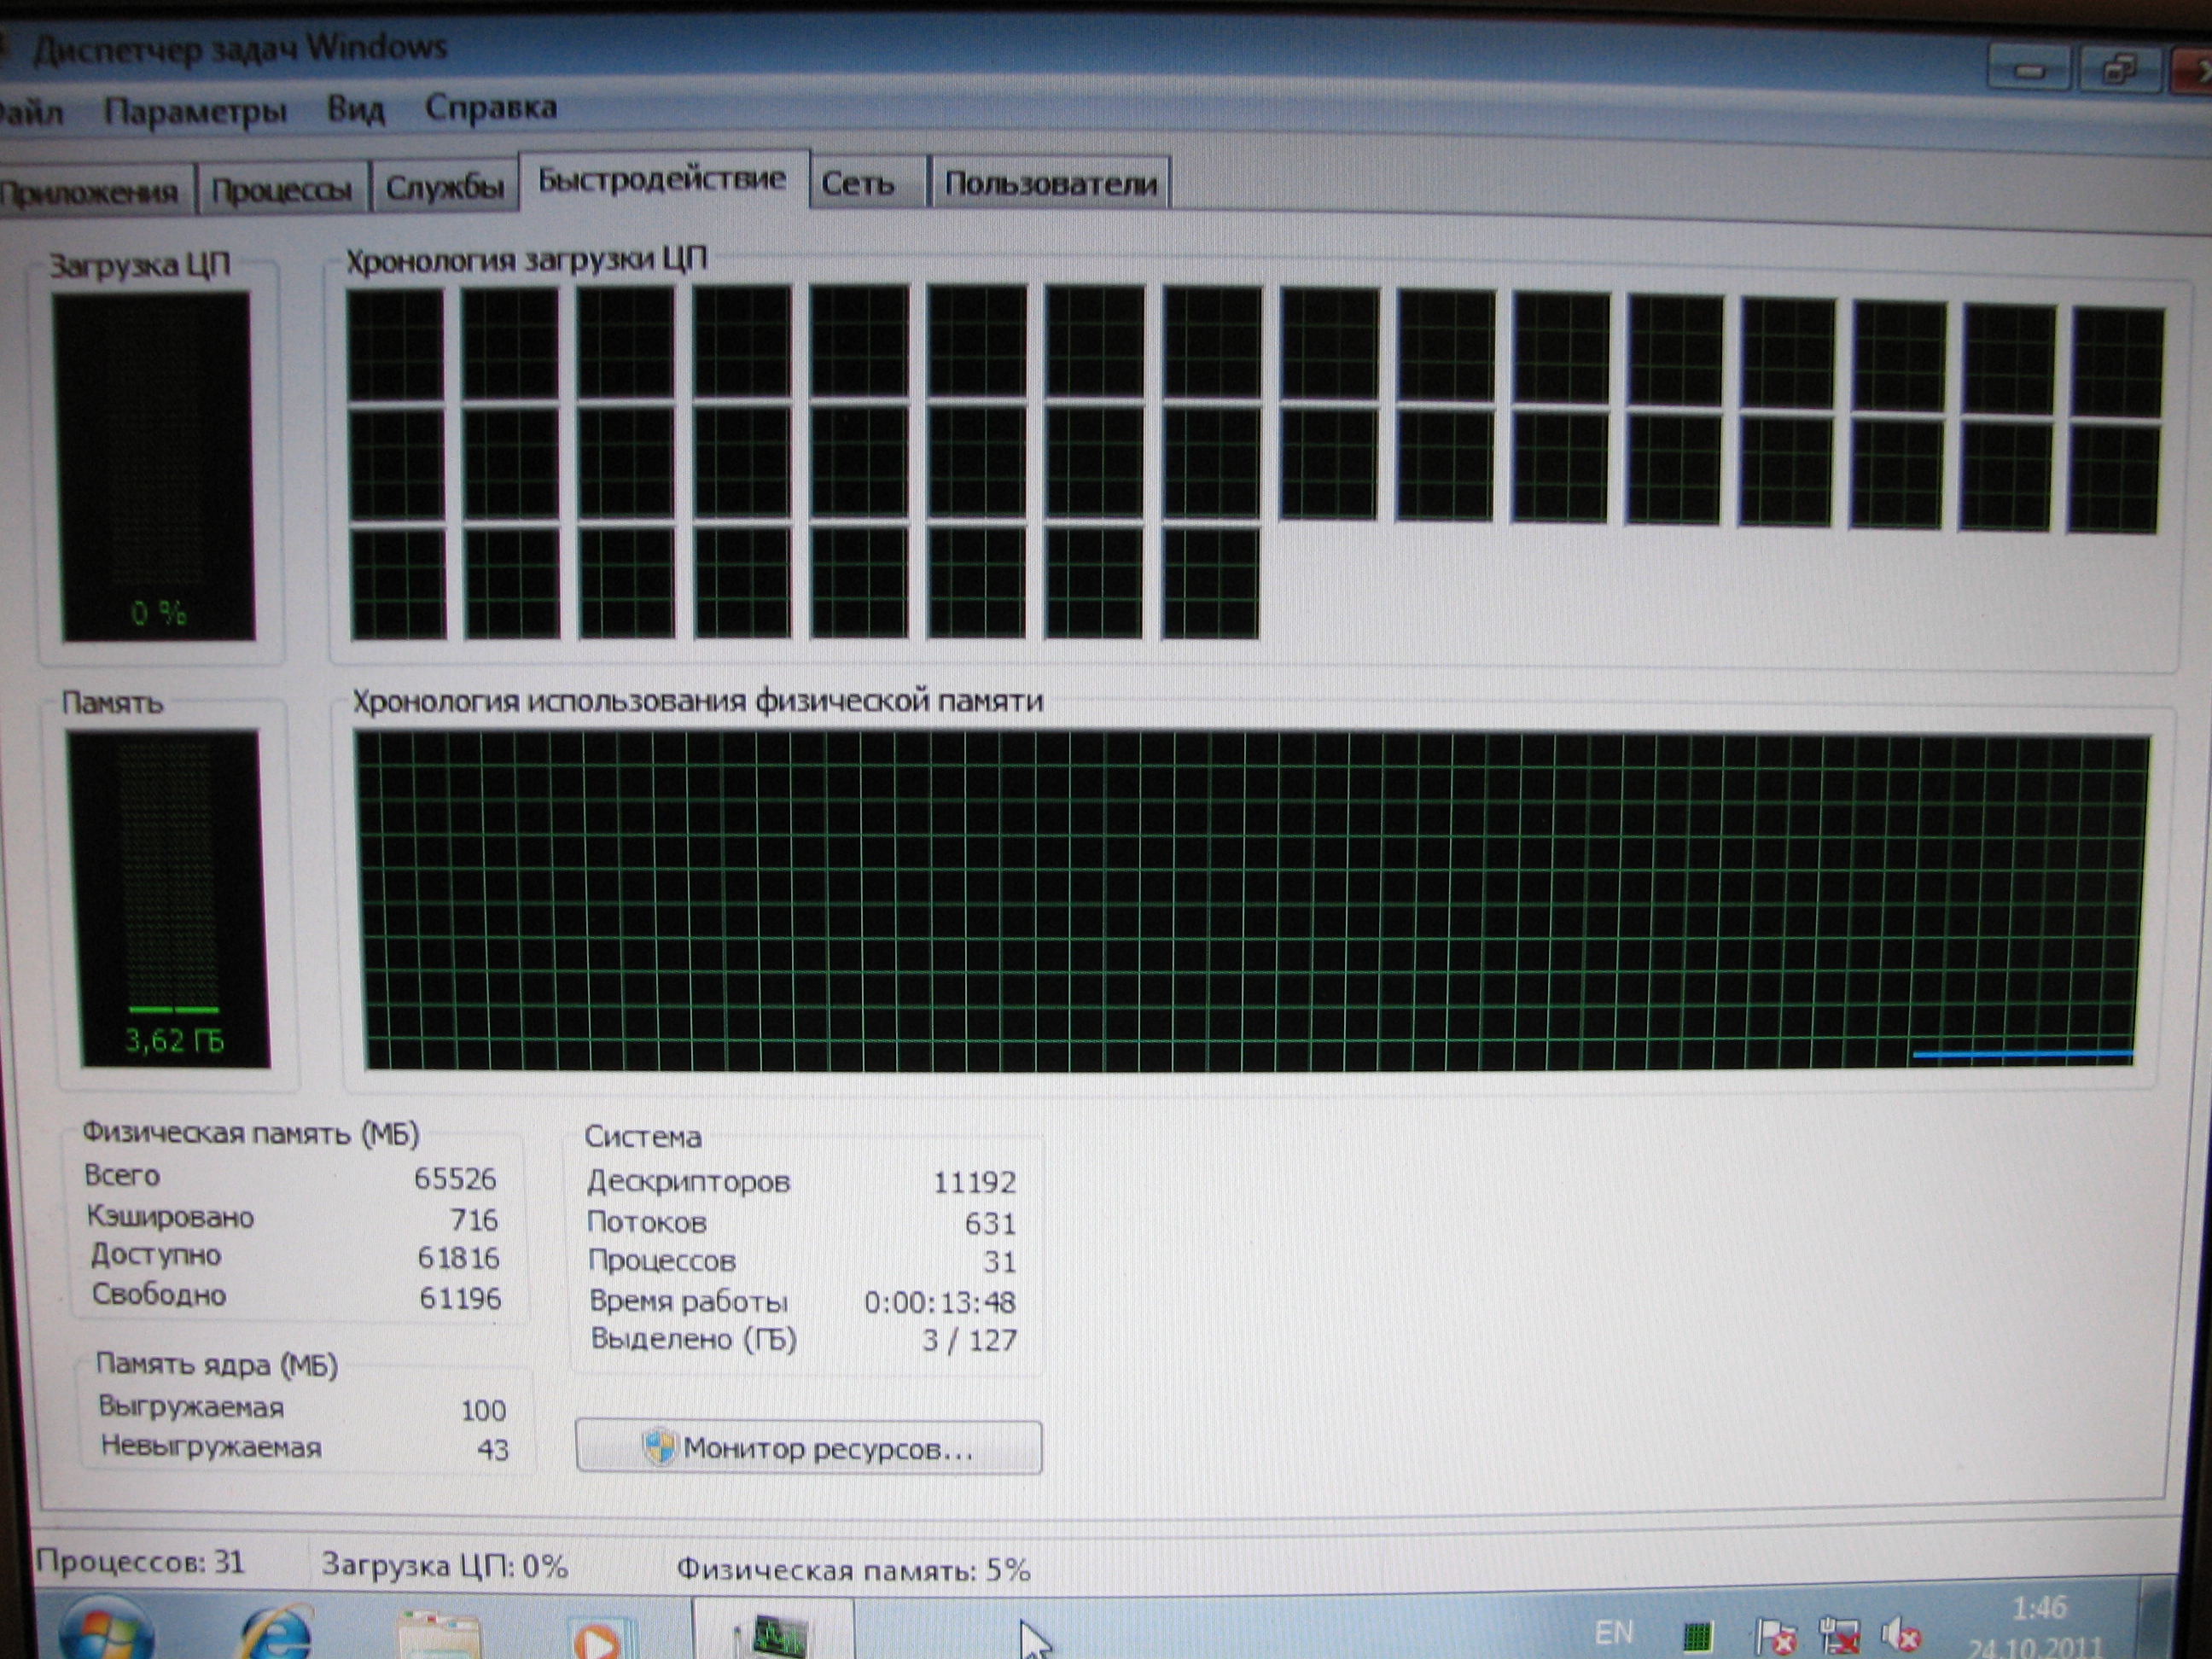Open the Вид menu
This screenshot has width=2212, height=1659.
(355, 108)
